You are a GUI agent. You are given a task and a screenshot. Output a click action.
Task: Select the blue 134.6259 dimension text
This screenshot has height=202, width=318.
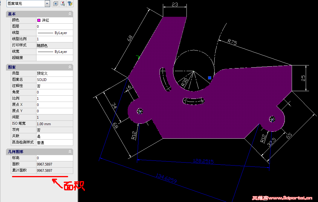pyautogui.click(x=166, y=178)
